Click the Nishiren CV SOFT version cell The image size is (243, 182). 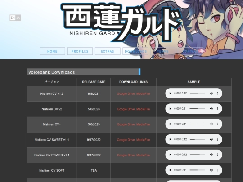[52, 170]
